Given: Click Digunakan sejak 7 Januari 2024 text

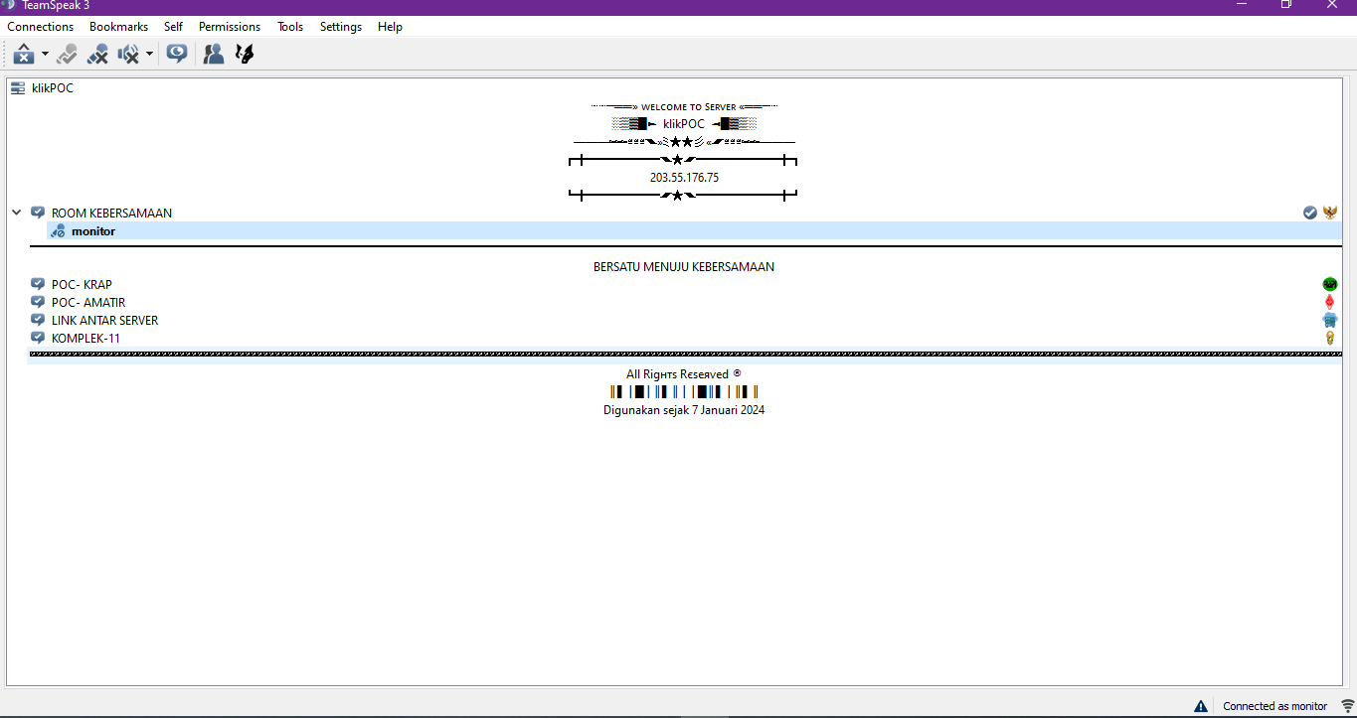Looking at the screenshot, I should pos(684,410).
